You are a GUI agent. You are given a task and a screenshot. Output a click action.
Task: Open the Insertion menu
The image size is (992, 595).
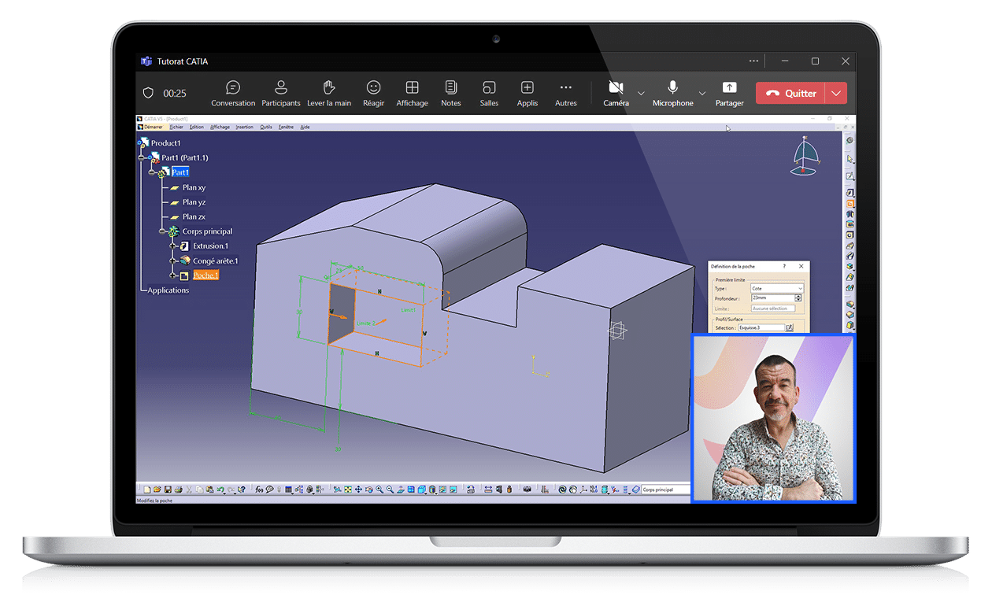click(245, 127)
